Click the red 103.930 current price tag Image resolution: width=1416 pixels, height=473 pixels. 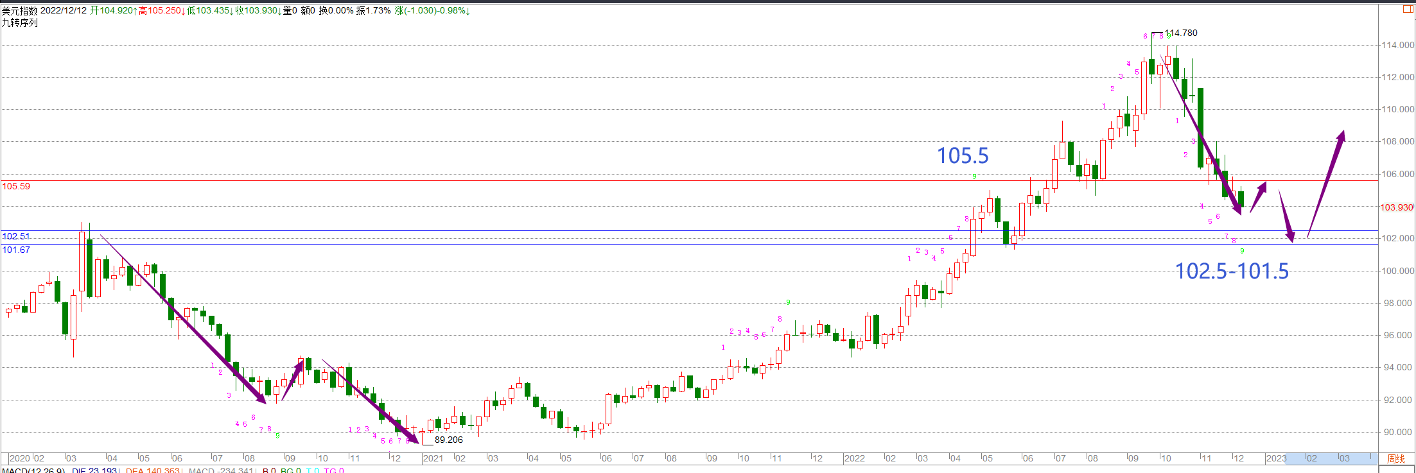click(1397, 207)
